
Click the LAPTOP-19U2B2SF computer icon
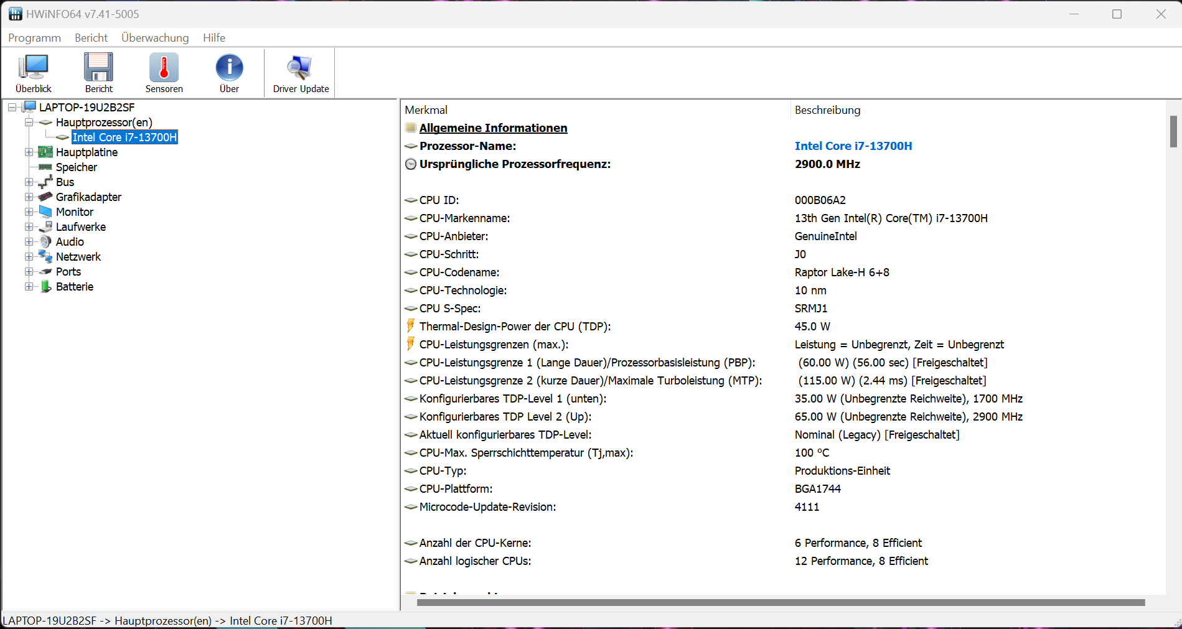click(x=29, y=107)
